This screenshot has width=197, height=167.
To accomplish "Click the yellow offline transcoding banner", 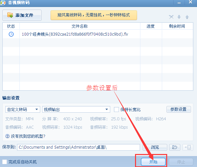I will [x=94, y=15].
